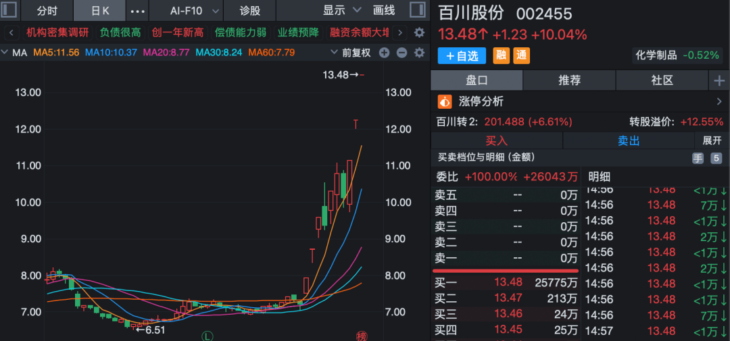Switch to 日K daily candlestick tab

tap(99, 11)
